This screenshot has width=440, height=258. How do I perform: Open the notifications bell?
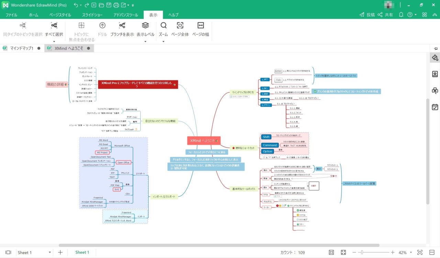coord(401,15)
